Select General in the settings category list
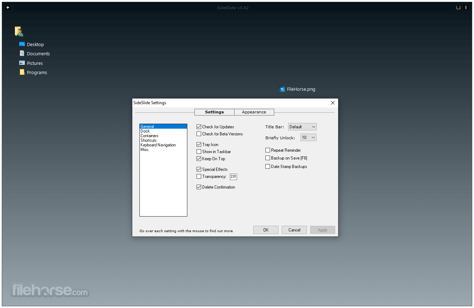This screenshot has height=308, width=474. pyautogui.click(x=163, y=127)
